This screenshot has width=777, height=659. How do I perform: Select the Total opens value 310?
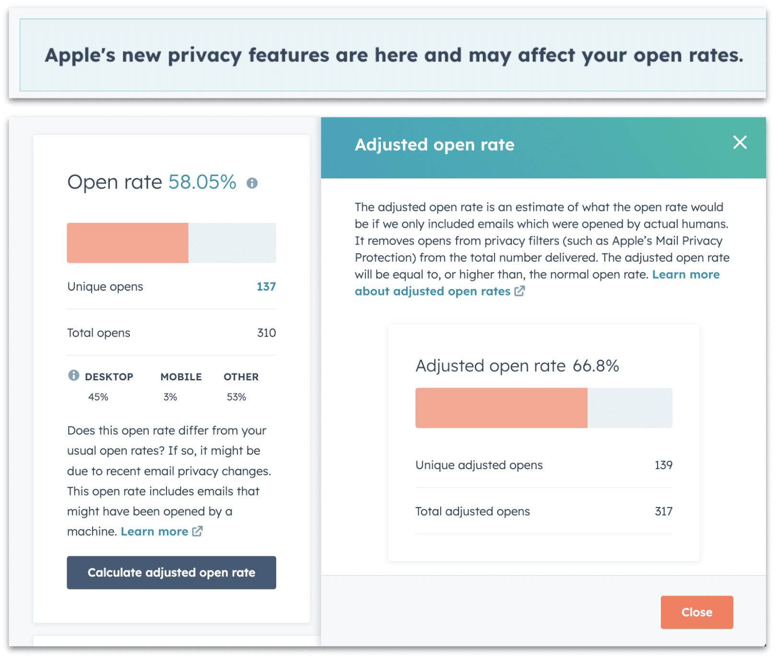[x=266, y=332]
